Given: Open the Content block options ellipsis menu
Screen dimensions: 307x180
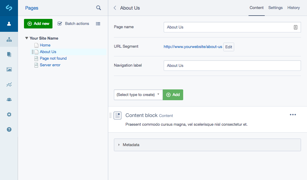Looking at the screenshot, I should (x=293, y=114).
